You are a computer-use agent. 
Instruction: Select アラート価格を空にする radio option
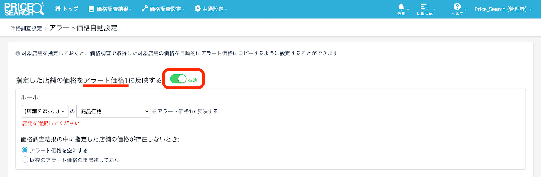pyautogui.click(x=25, y=150)
